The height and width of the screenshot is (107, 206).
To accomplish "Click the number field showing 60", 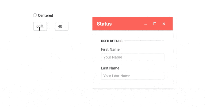I will click(x=40, y=26).
